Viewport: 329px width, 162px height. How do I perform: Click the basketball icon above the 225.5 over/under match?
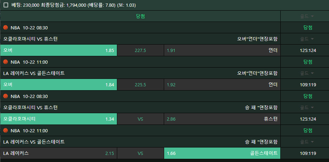5,62
